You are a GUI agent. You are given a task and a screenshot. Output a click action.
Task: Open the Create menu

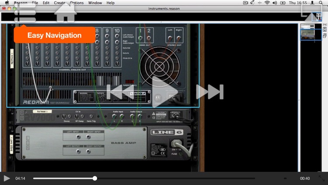tap(59, 3)
